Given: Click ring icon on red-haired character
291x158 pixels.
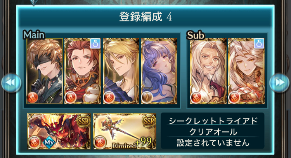Looking at the screenshot, I should [95, 44].
